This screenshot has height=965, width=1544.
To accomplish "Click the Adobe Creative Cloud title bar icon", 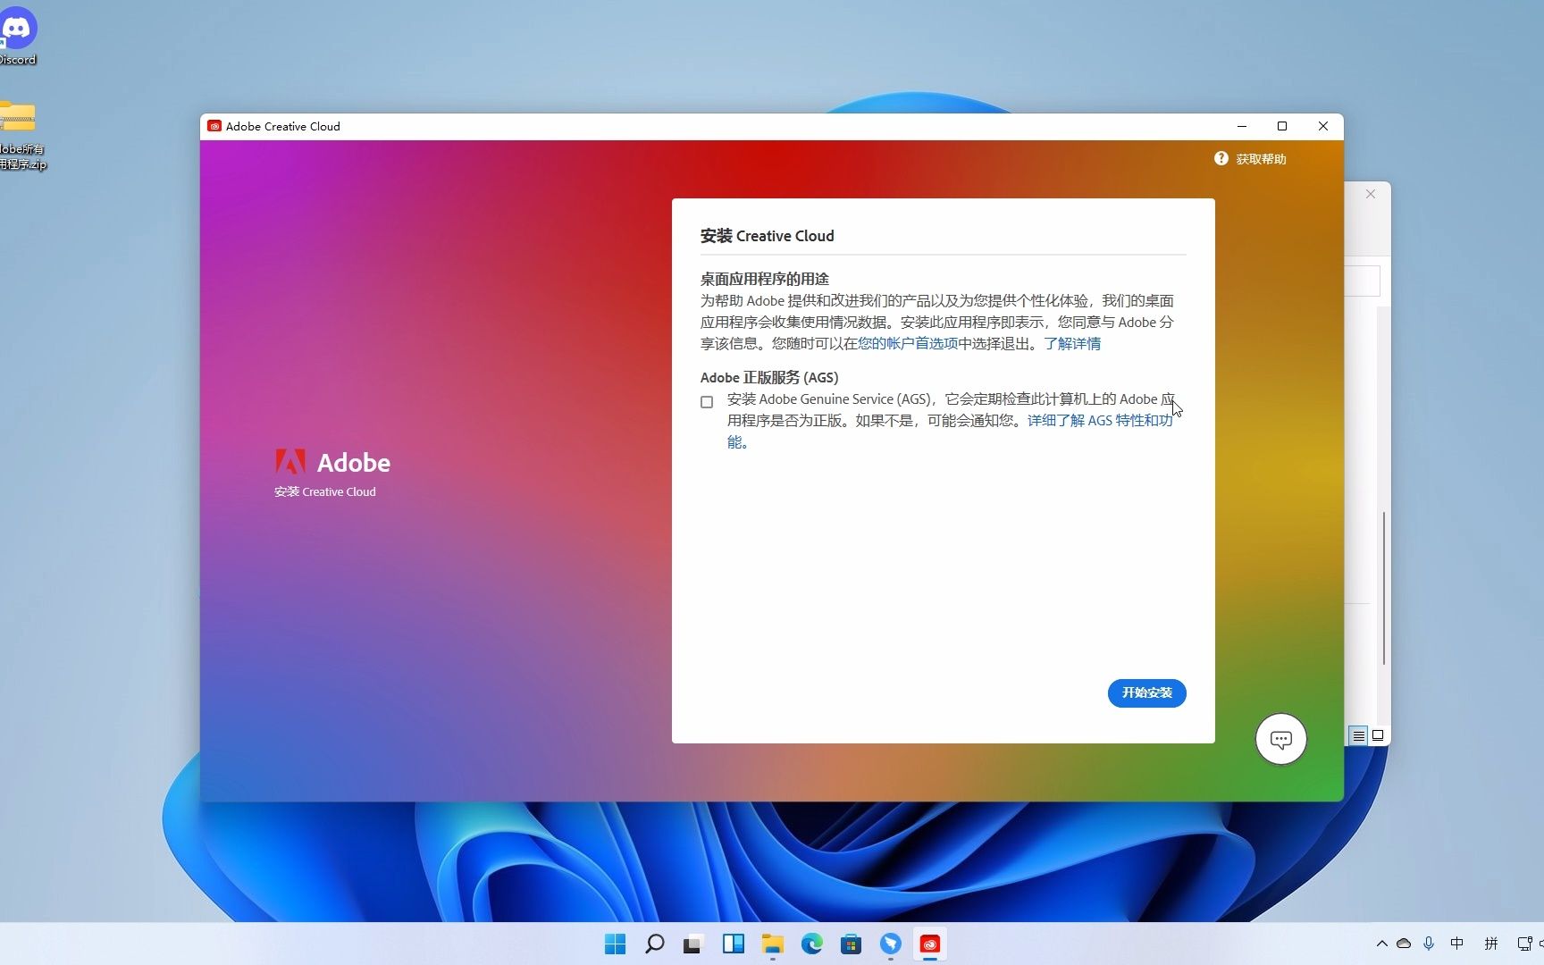I will 214,126.
